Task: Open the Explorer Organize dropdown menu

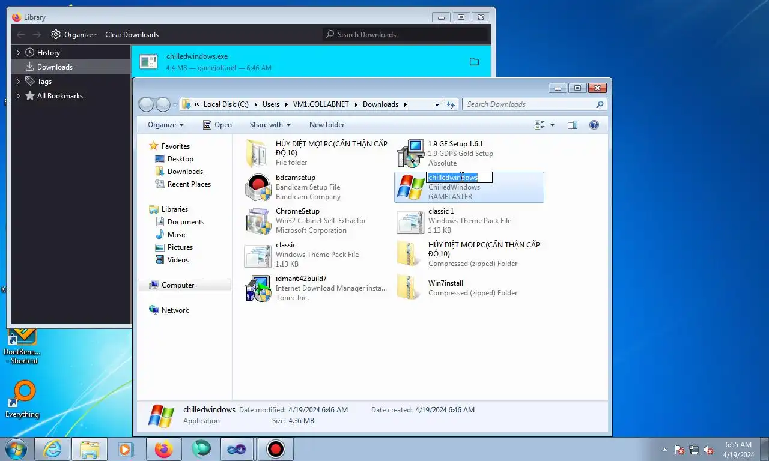Action: pyautogui.click(x=166, y=125)
